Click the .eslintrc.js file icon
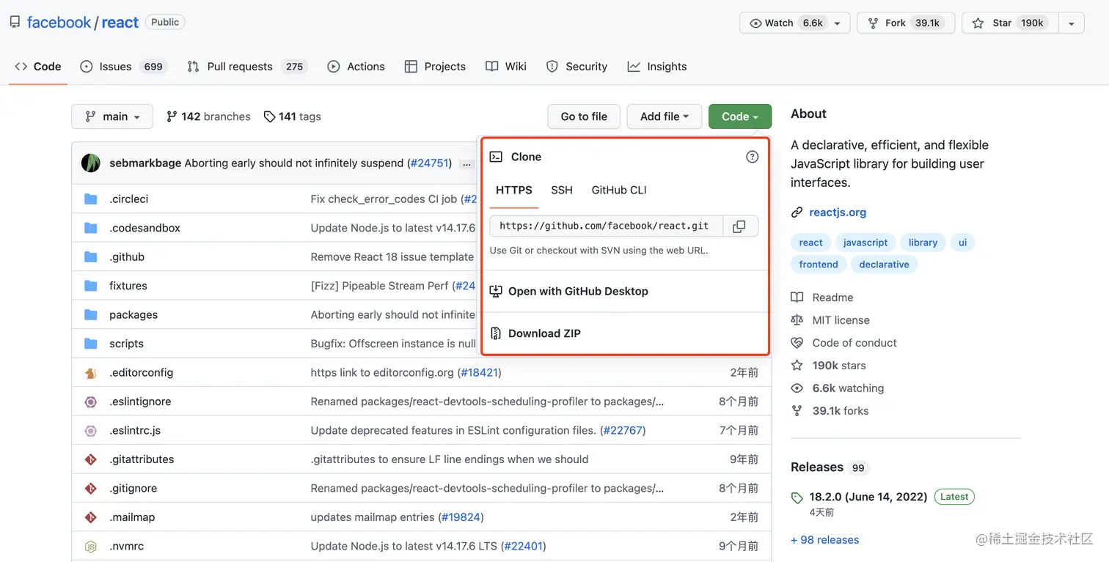The image size is (1109, 562). click(91, 431)
